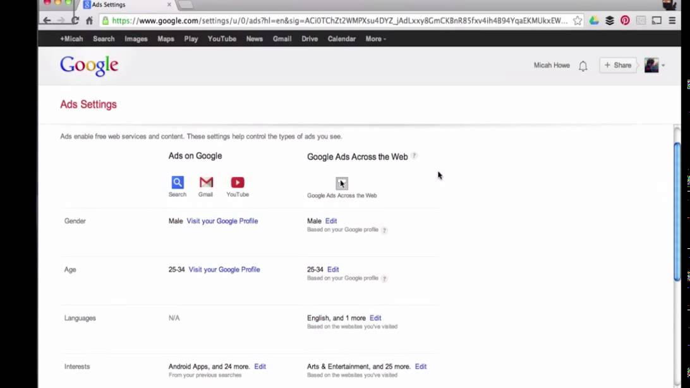Click the Ads on Google heading

point(195,155)
